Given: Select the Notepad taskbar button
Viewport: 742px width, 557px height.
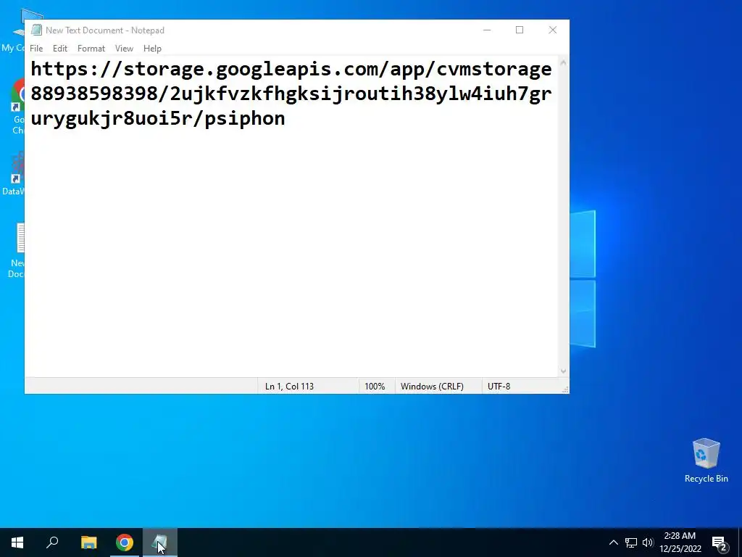Looking at the screenshot, I should [x=160, y=542].
